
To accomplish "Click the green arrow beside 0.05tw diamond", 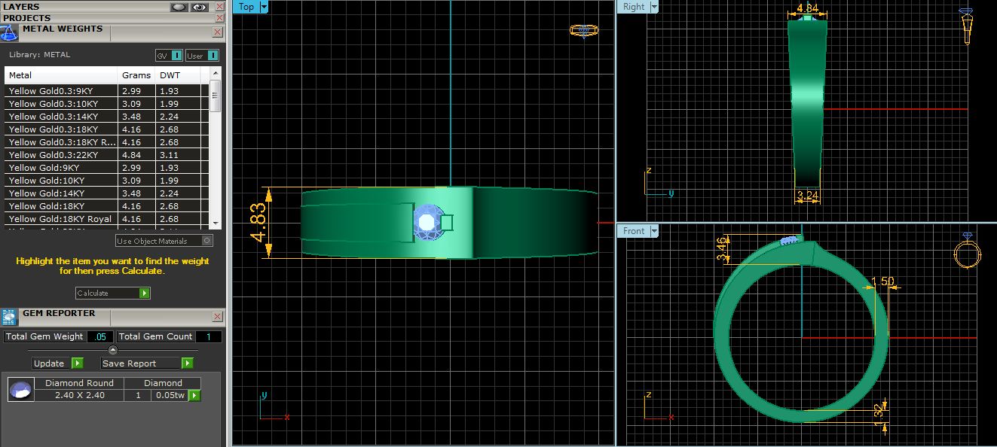I will pyautogui.click(x=194, y=395).
